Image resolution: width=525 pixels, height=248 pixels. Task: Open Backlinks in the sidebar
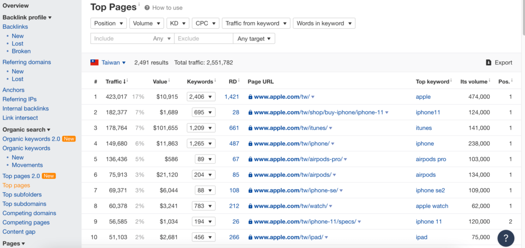point(15,27)
